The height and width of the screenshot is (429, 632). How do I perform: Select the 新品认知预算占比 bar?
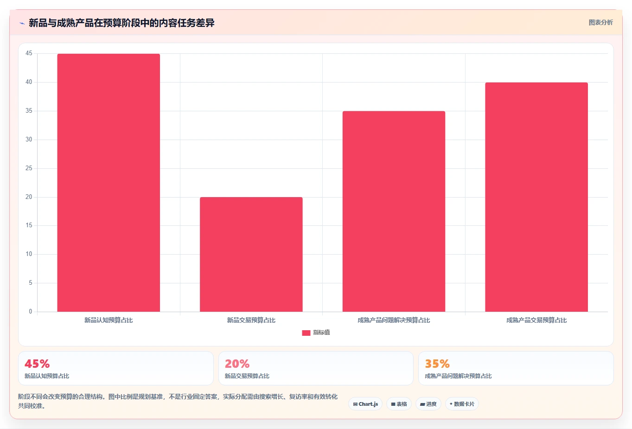109,183
